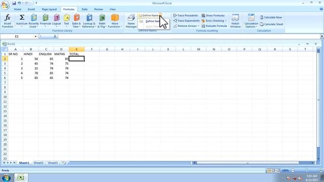Open the Insert Function dialog
Screen dimensions: 324x182
coord(8,21)
